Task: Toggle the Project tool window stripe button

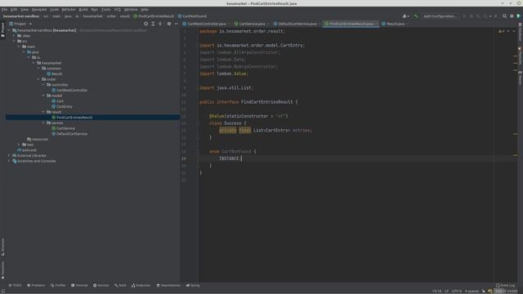Action: point(2,29)
